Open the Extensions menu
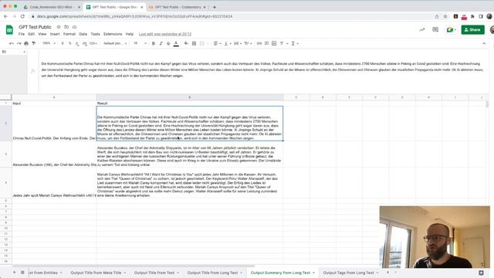494x278 pixels. tap(113, 34)
